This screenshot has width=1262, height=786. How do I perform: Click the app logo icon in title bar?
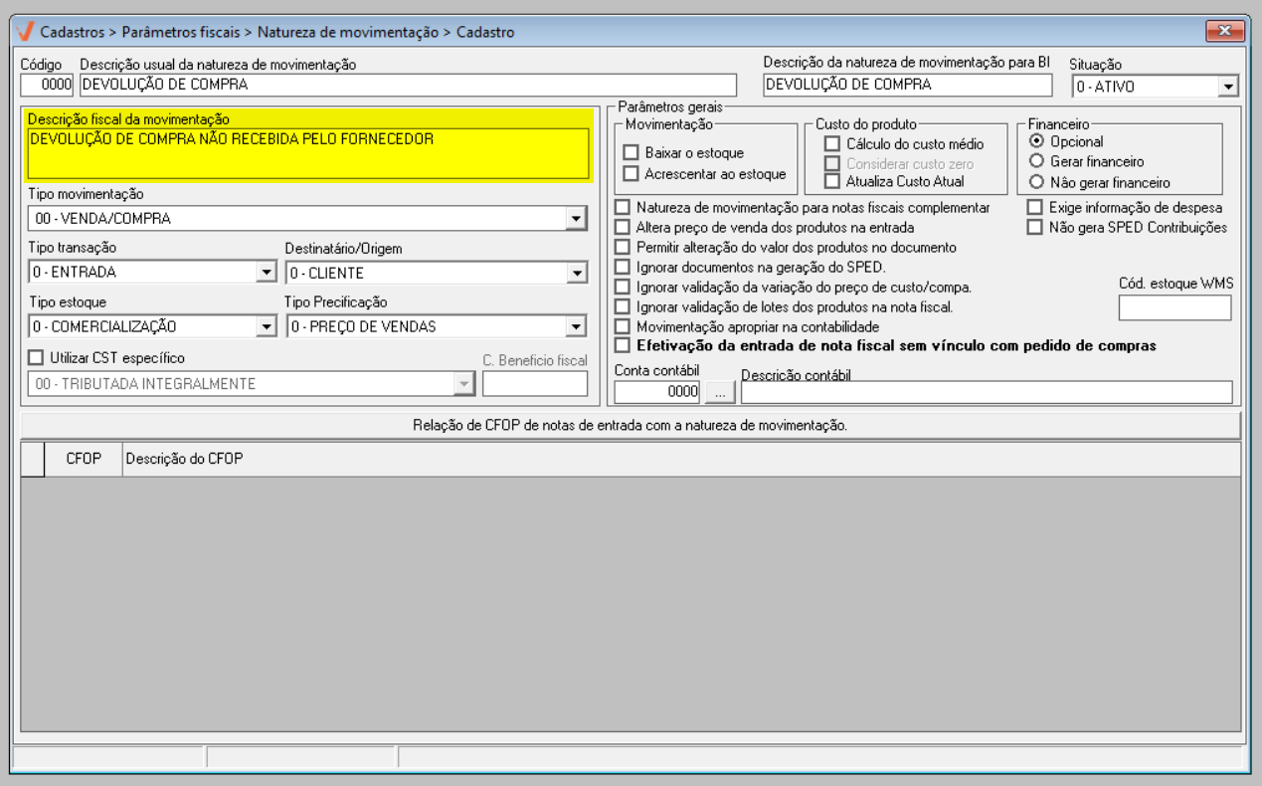[26, 32]
